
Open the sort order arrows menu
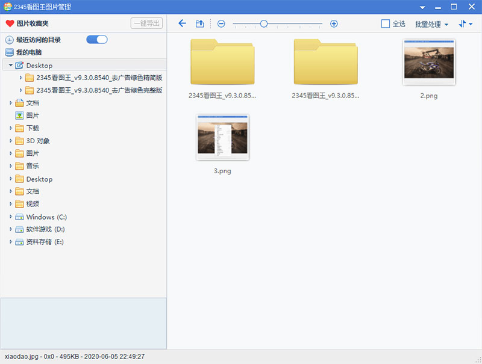(465, 23)
